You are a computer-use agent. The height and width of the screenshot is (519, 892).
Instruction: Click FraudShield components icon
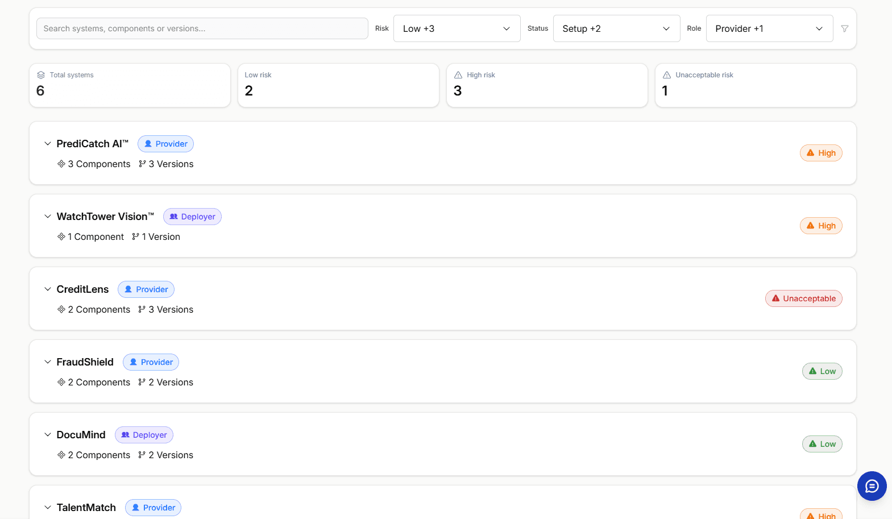point(61,382)
